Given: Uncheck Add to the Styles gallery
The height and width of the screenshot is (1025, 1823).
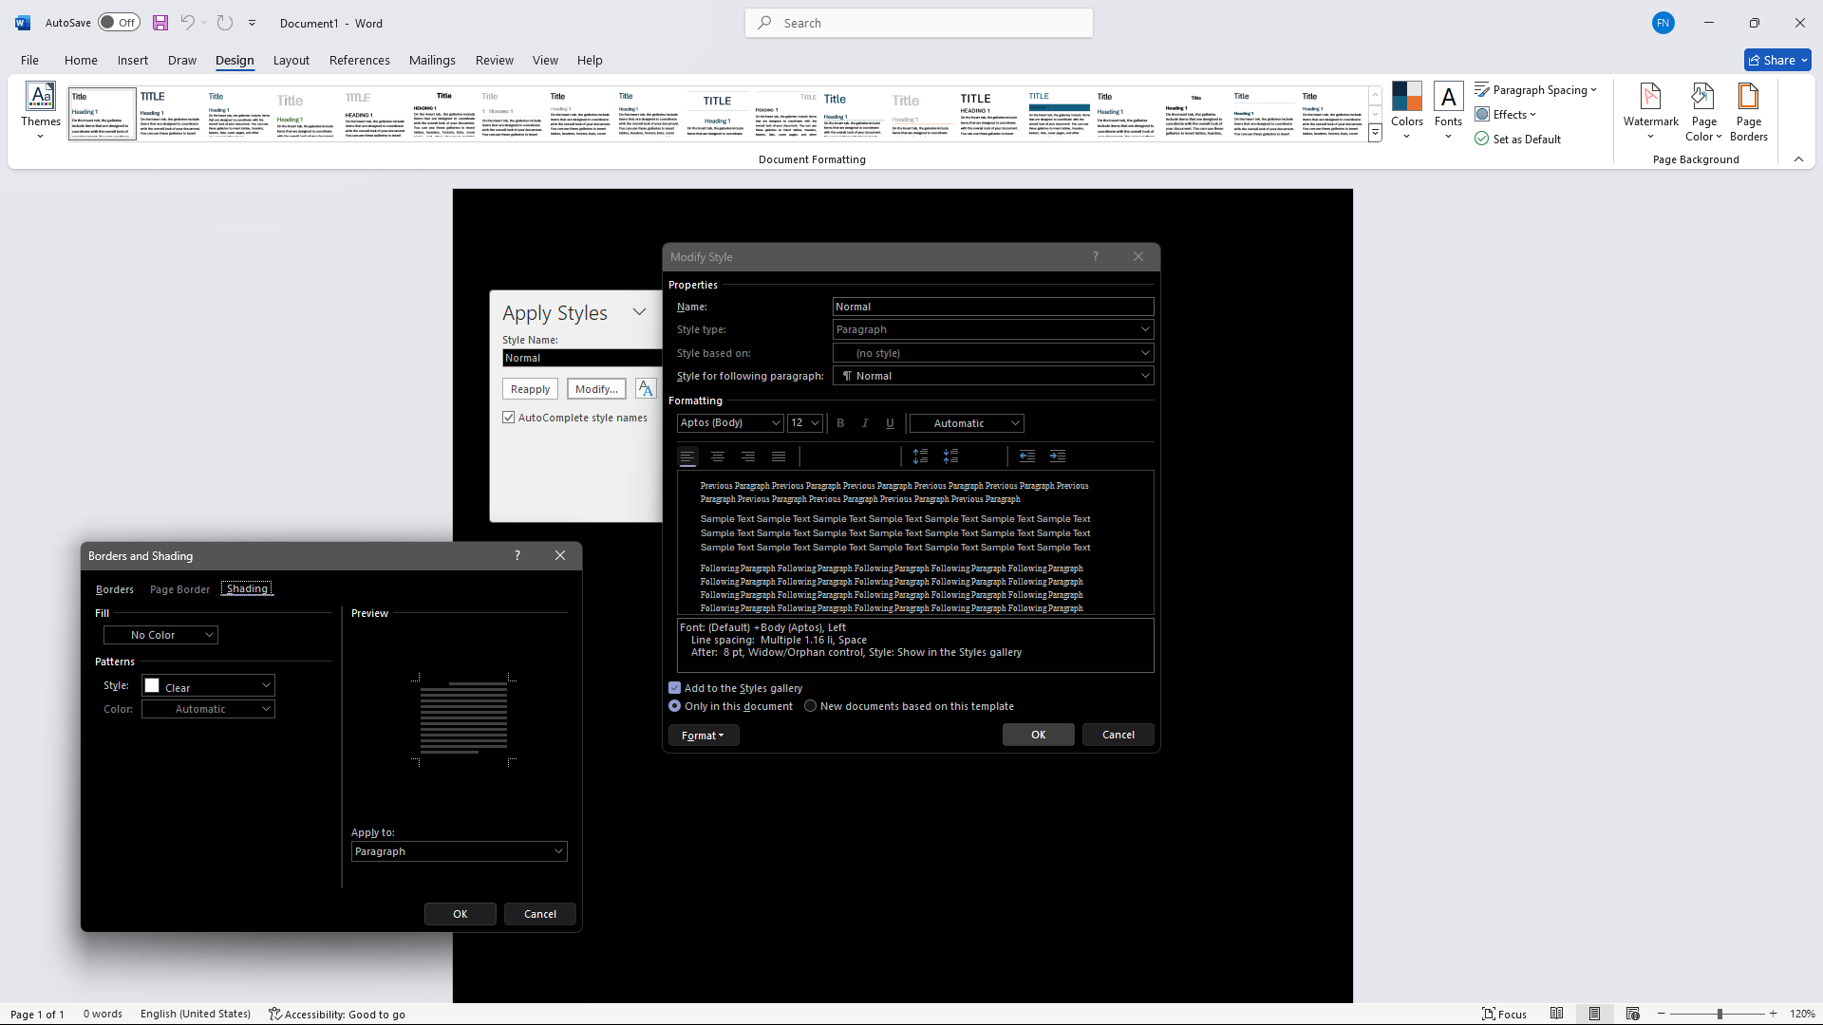Looking at the screenshot, I should tap(675, 688).
